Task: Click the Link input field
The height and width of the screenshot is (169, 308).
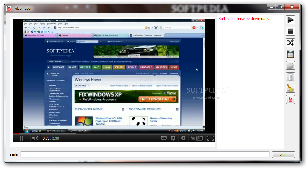Action: [145, 155]
